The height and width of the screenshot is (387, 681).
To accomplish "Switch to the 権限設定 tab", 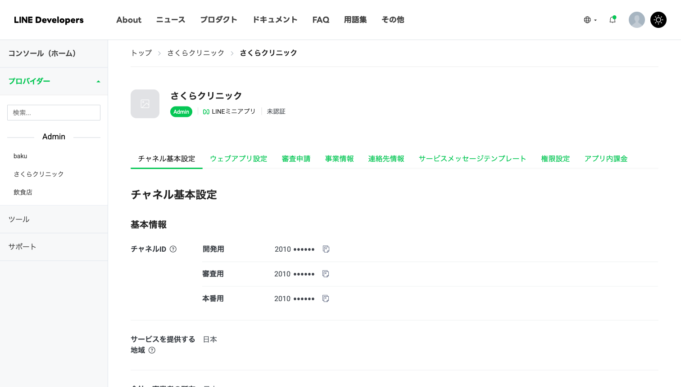I will [555, 159].
